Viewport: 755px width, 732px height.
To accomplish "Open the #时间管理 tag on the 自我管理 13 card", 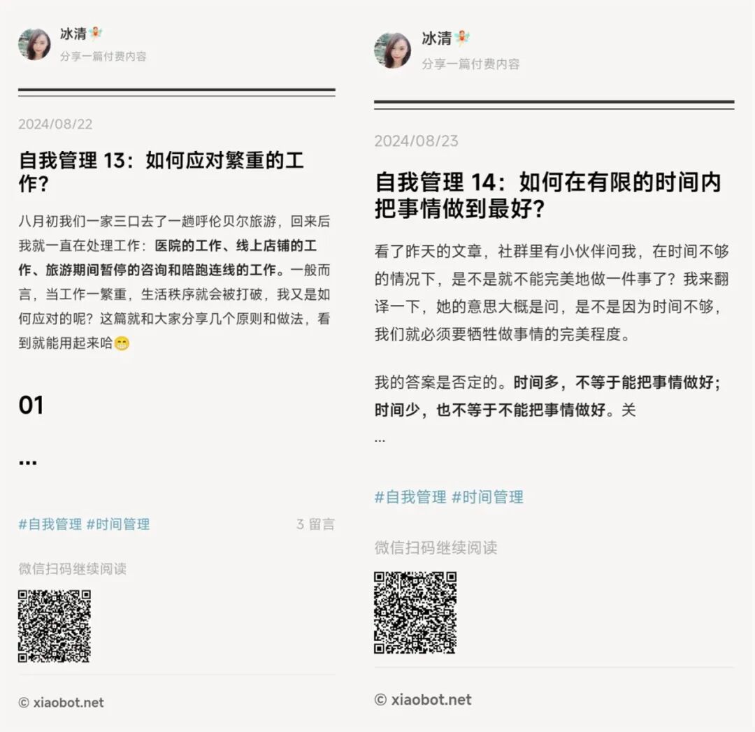I will [x=118, y=524].
